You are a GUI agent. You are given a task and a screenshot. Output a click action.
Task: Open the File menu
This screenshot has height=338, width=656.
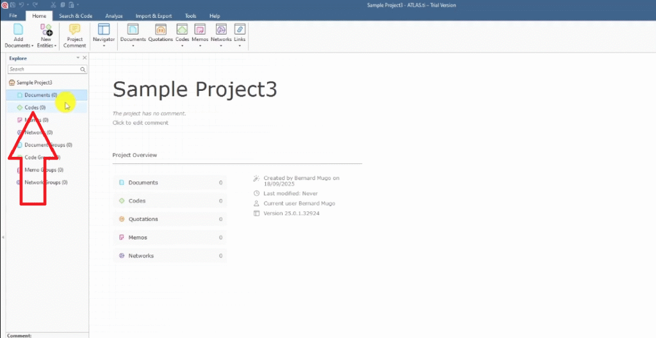pos(13,15)
